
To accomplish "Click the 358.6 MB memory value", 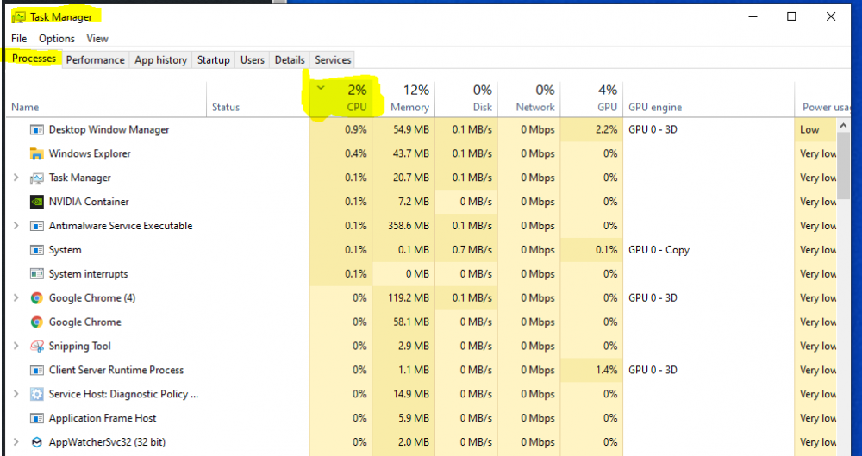I will [x=408, y=226].
